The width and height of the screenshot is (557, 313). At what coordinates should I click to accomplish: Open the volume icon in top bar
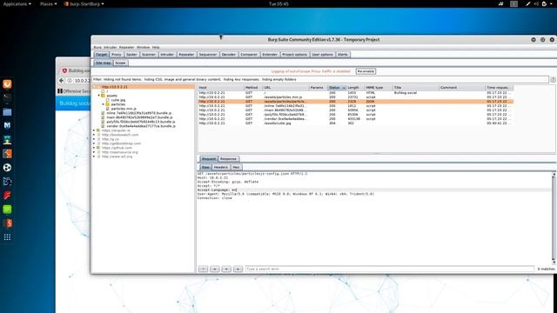click(536, 3)
